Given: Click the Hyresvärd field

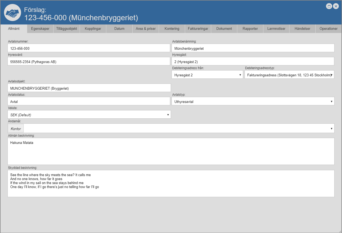Looking at the screenshot, I should (89, 61).
